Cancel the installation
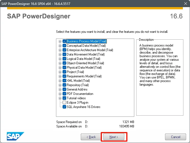 pos(175,137)
